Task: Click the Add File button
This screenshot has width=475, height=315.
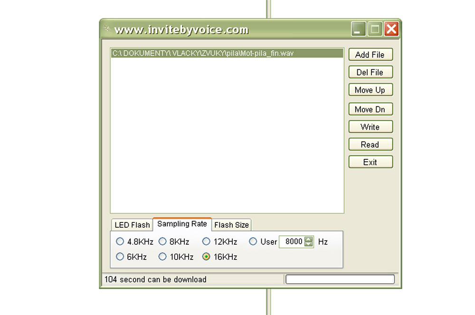Action: point(370,55)
